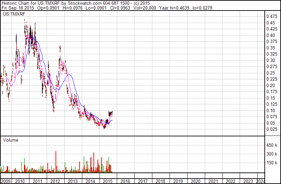Click the 0.05 price axis label
This screenshot has height=184, width=281.
click(271, 123)
